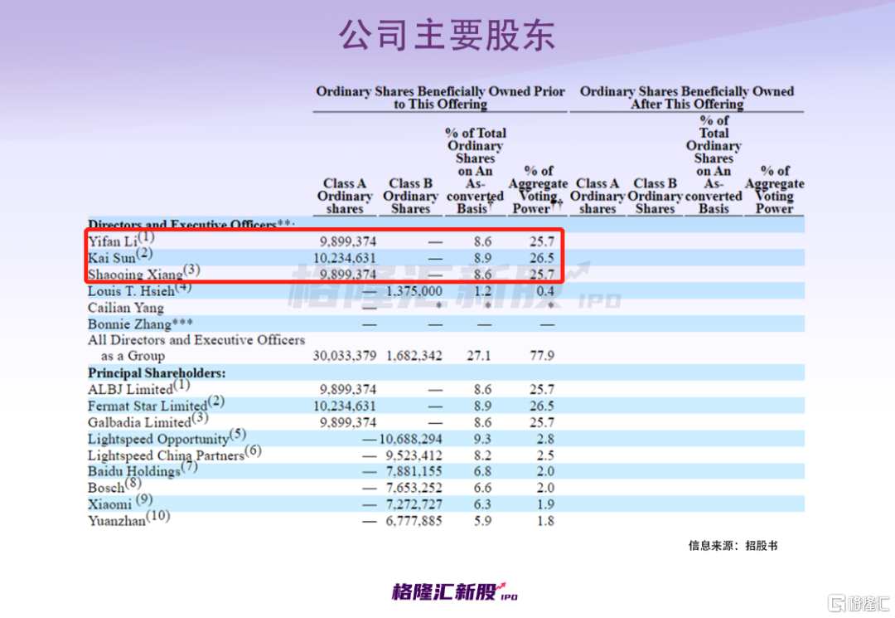Screen dimensions: 895x618
Task: Select the 'ALBJ Limited' row name
Action: tap(138, 388)
